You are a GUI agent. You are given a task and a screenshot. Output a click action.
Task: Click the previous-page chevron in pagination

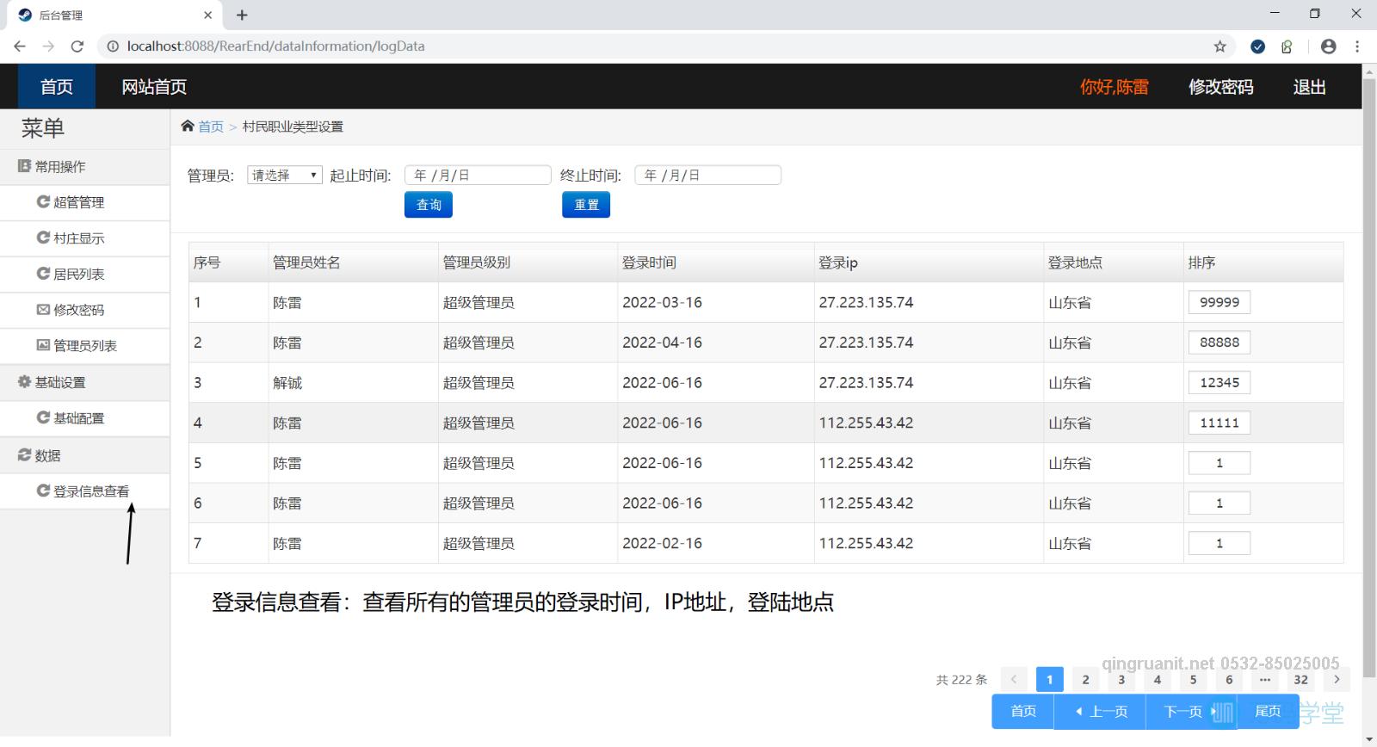[1014, 679]
